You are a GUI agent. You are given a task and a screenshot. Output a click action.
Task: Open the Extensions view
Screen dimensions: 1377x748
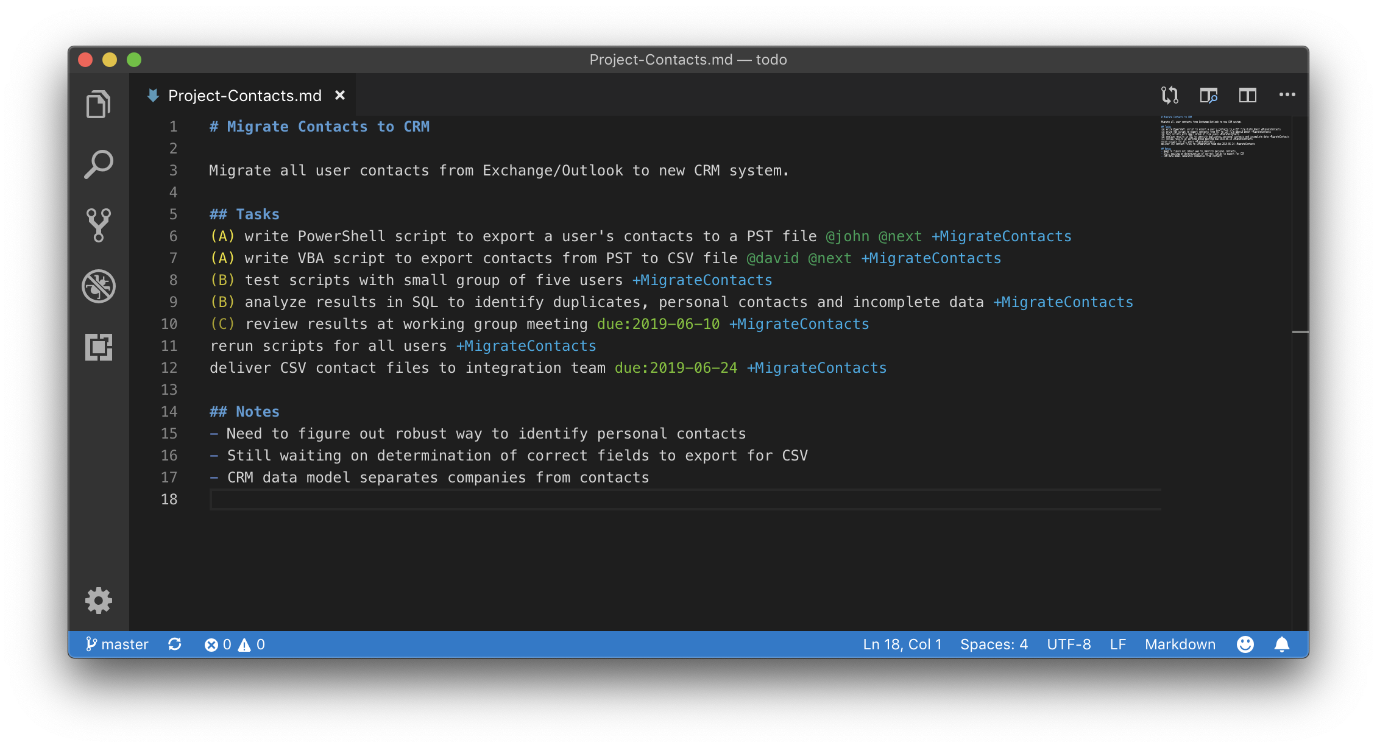tap(98, 347)
